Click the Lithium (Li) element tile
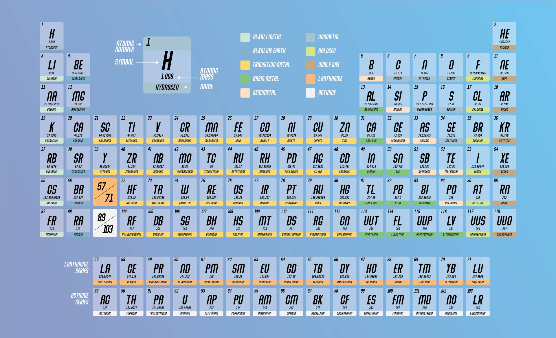Image resolution: width=556 pixels, height=338 pixels. click(52, 67)
